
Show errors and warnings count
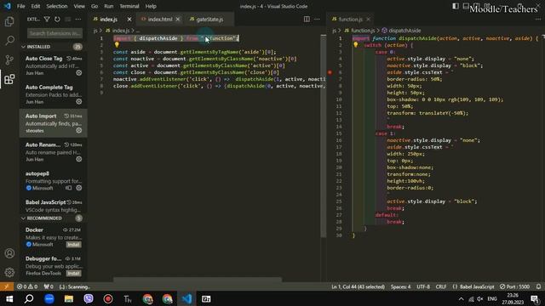click(27, 286)
